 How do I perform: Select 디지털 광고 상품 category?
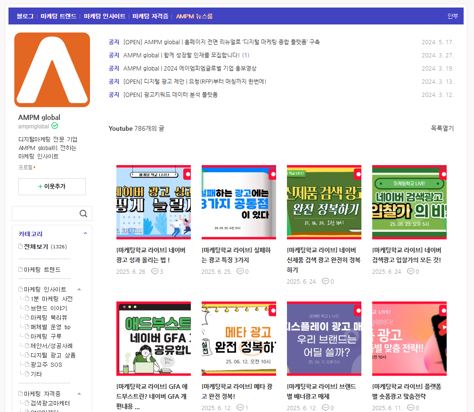53,355
